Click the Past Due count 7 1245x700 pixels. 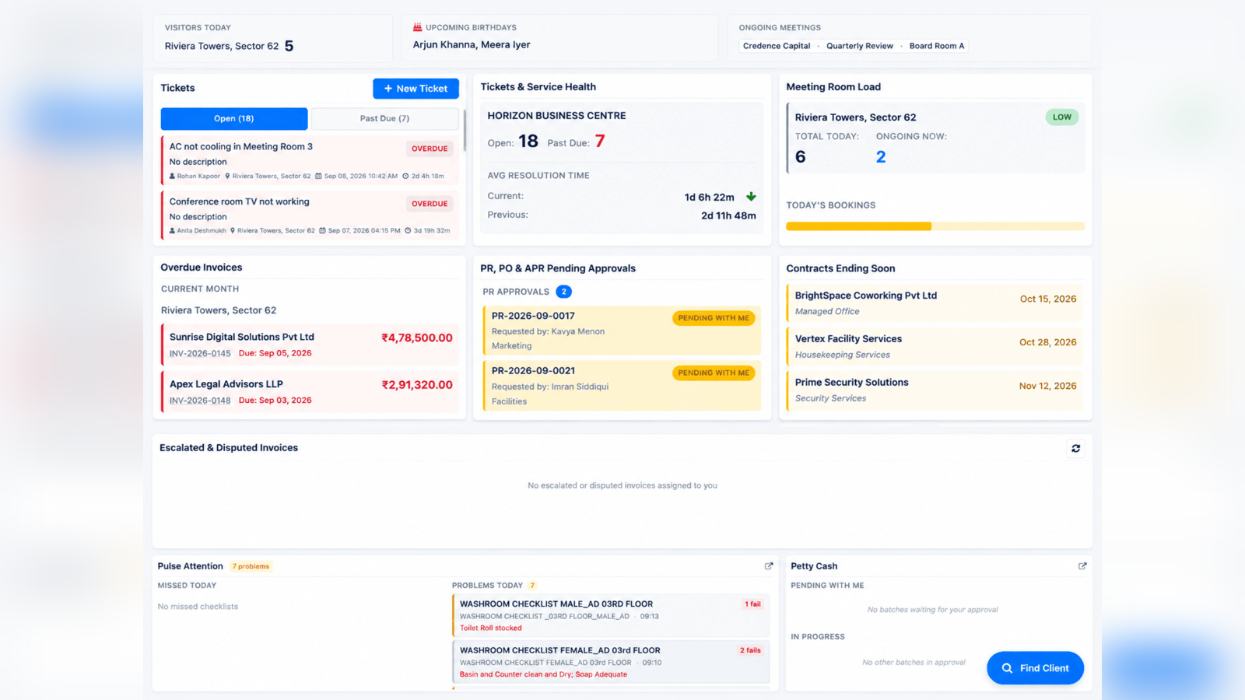click(600, 142)
